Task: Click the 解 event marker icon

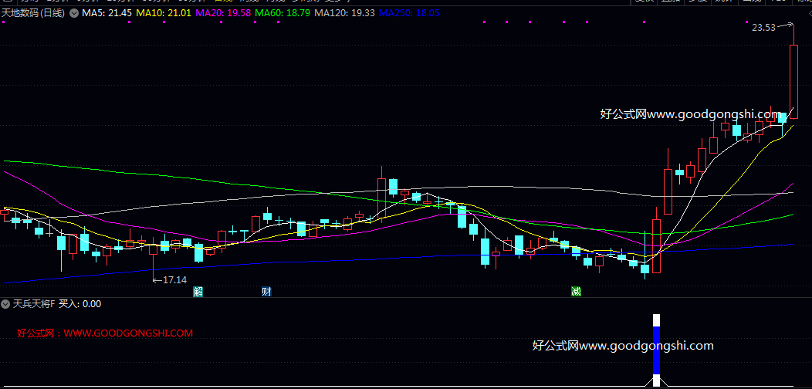Action: point(198,292)
